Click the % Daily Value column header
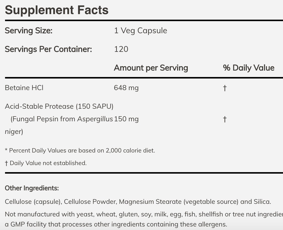This screenshot has width=283, height=230. [x=249, y=68]
